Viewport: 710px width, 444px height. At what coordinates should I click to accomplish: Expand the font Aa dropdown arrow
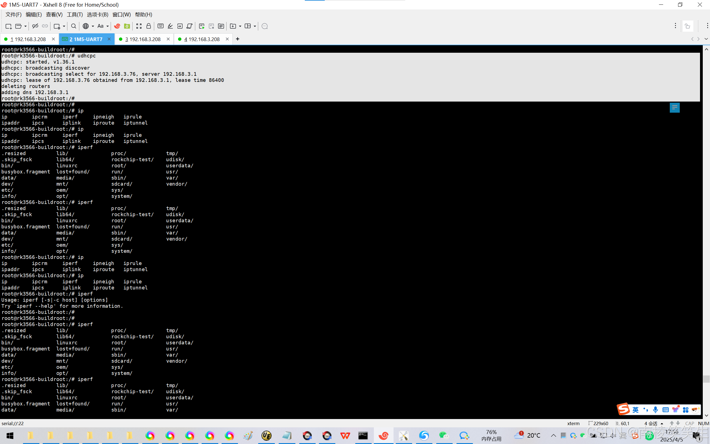pyautogui.click(x=108, y=26)
